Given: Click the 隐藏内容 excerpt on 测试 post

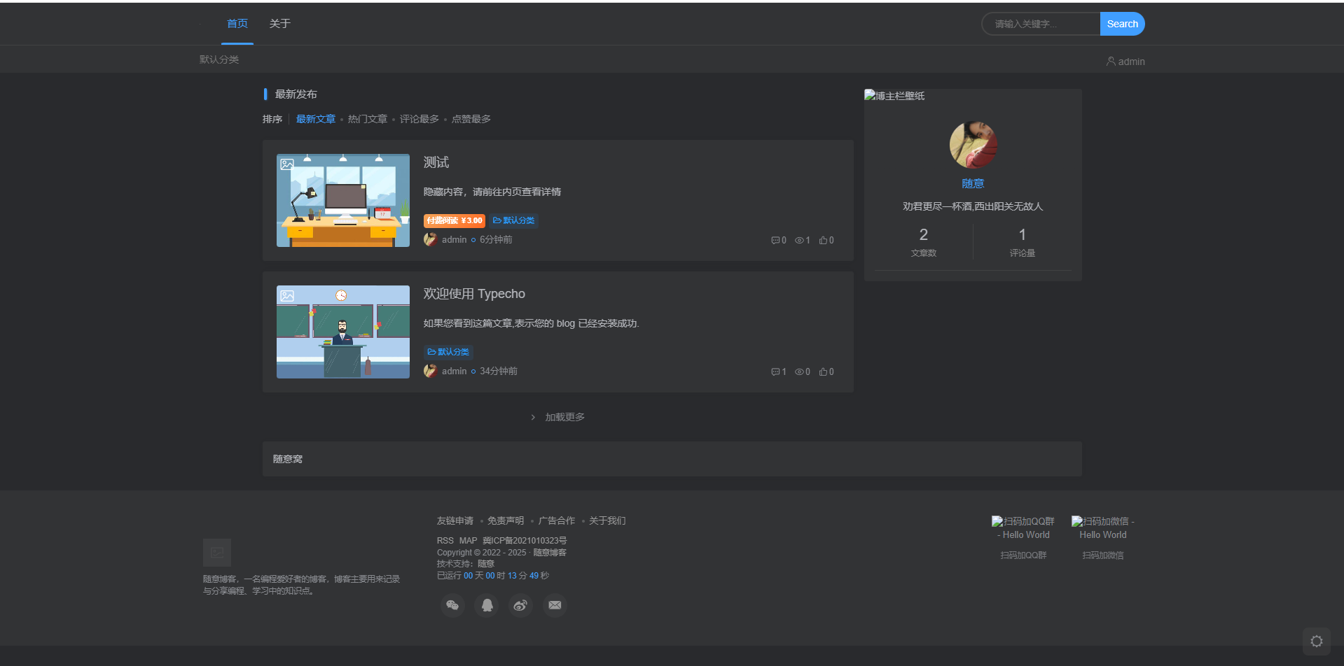Looking at the screenshot, I should click(492, 192).
